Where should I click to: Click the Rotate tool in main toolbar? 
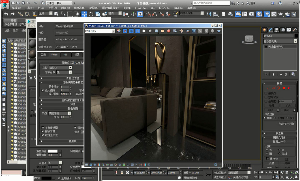(91, 14)
